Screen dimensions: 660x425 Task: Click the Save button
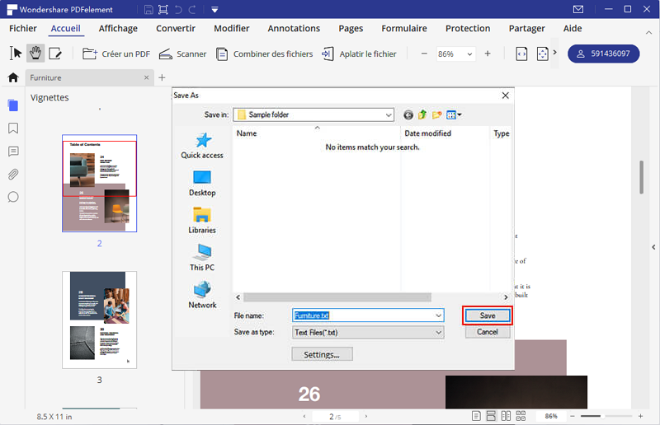tap(488, 315)
